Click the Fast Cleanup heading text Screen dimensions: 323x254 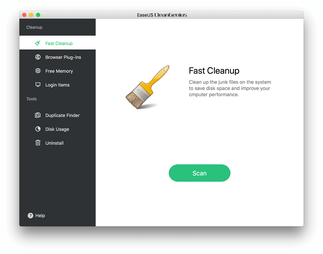pos(214,71)
